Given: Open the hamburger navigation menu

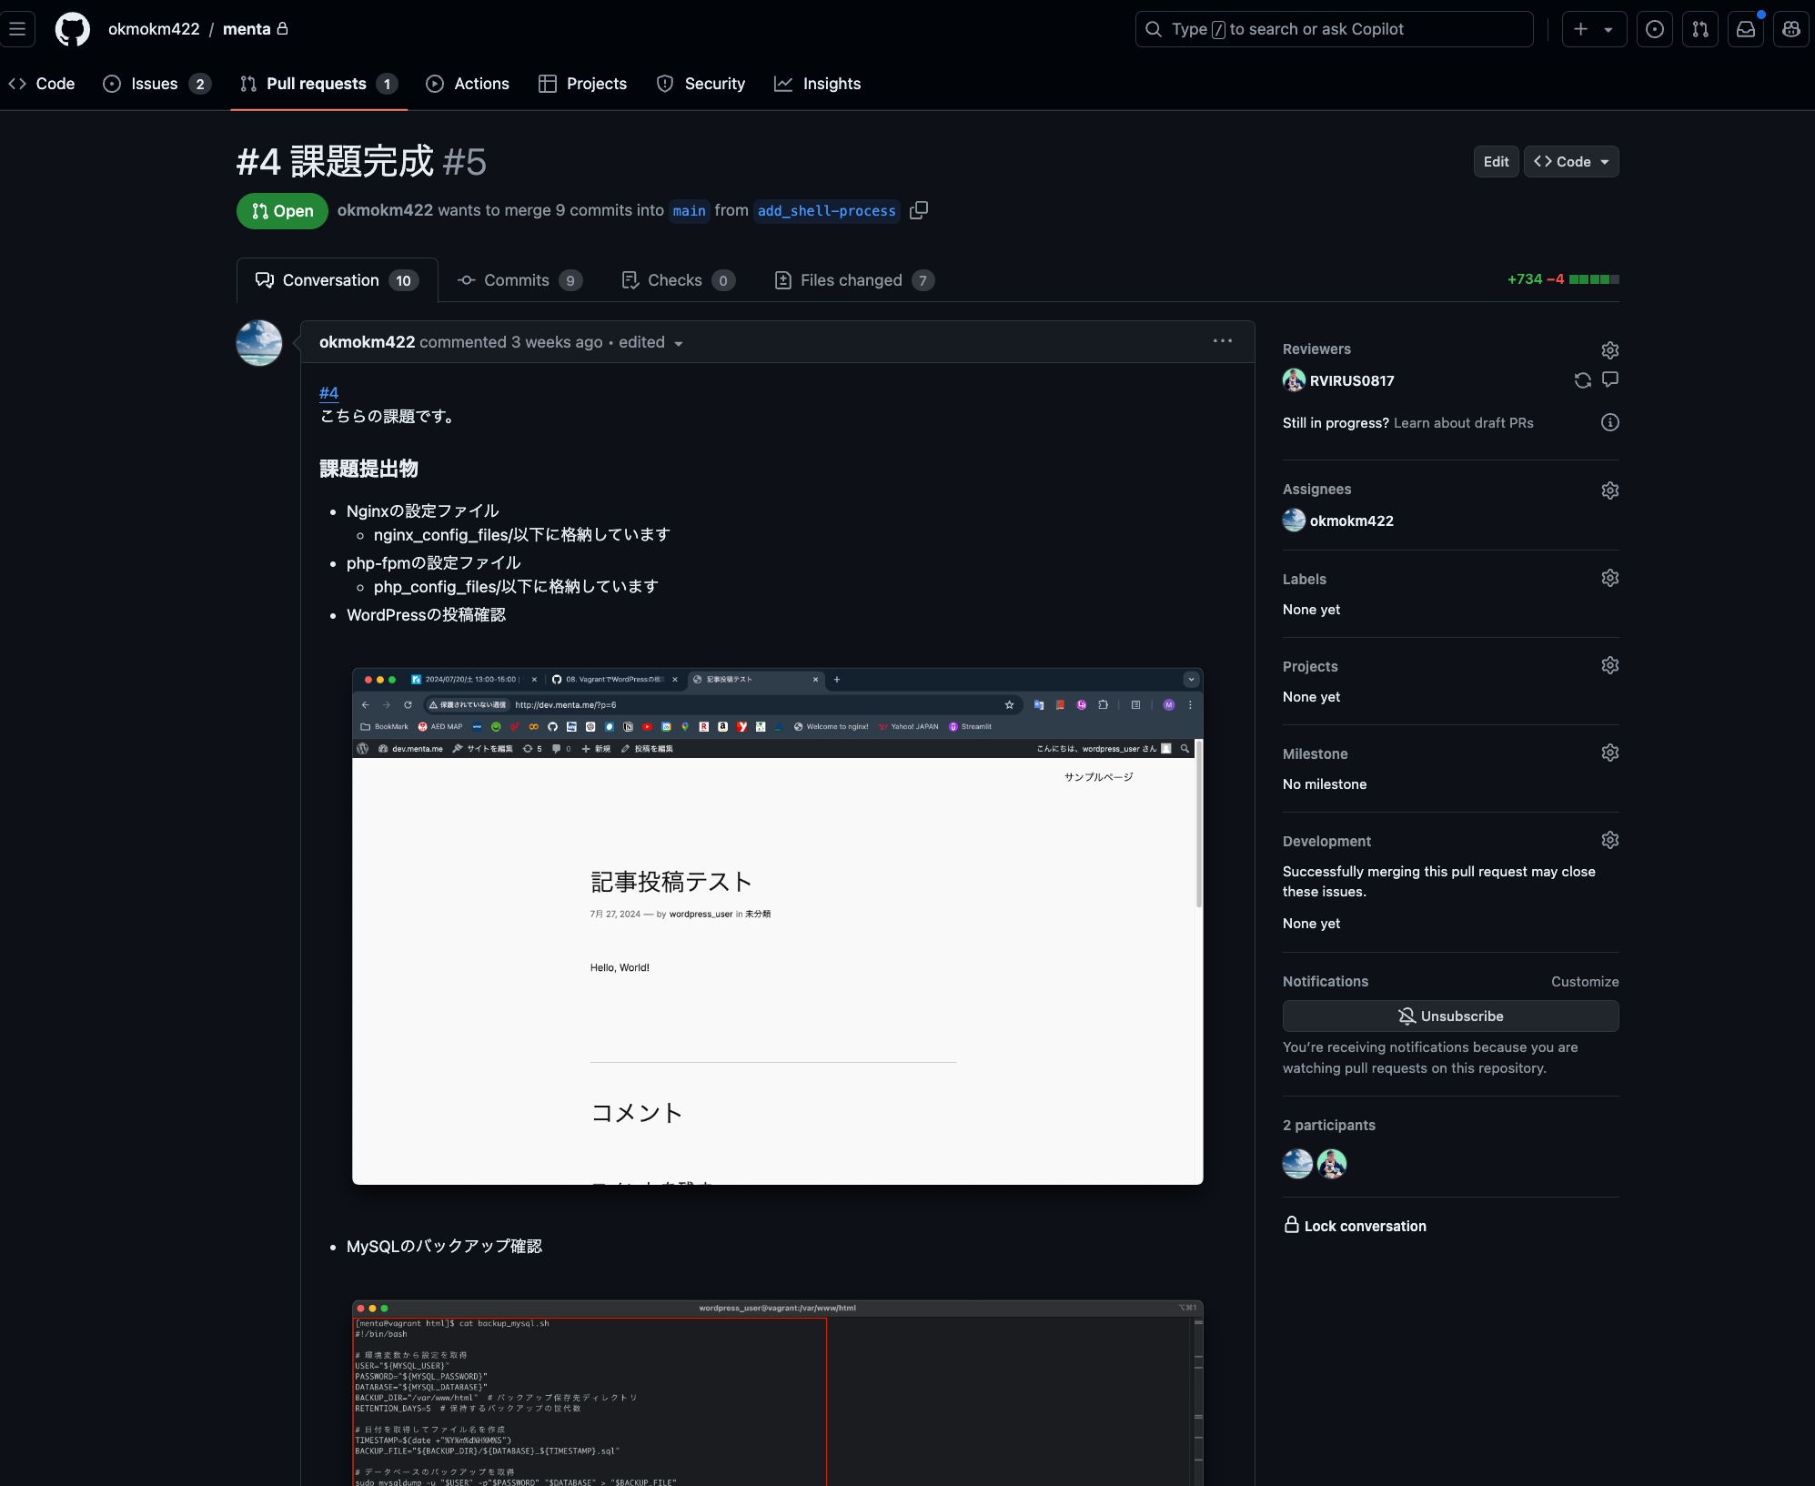Looking at the screenshot, I should 17,29.
